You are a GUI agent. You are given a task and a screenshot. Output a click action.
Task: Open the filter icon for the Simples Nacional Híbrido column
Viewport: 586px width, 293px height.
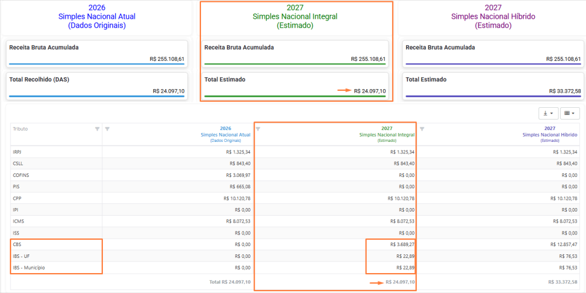(421, 129)
